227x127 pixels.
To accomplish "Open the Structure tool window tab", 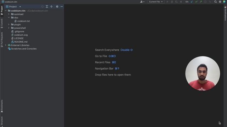I will (x=2, y=121).
